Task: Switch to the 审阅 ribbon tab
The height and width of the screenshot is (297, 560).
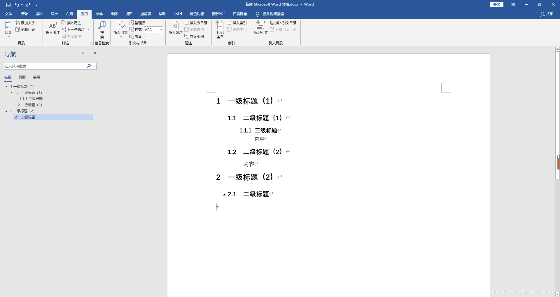Action: point(114,14)
